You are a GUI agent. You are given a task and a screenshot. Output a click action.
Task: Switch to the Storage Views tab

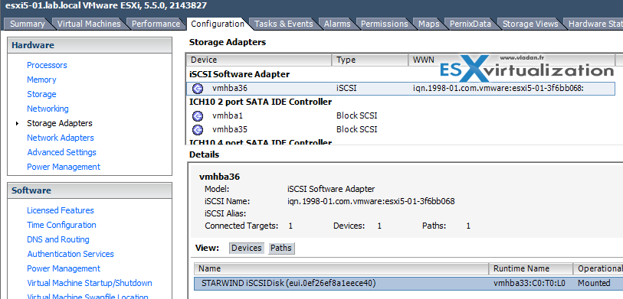click(x=530, y=24)
